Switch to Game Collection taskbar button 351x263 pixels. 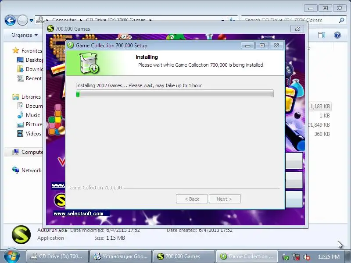[x=247, y=256]
